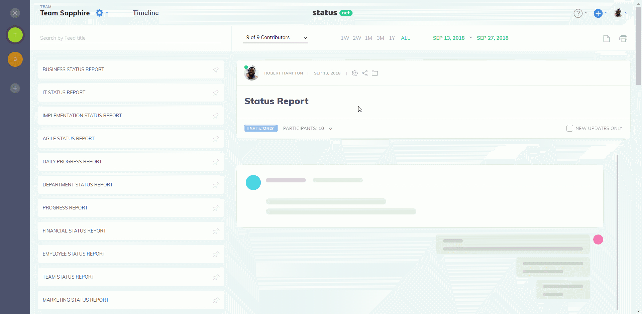This screenshot has width=642, height=314.
Task: Expand the participants list chevron
Action: pyautogui.click(x=330, y=128)
